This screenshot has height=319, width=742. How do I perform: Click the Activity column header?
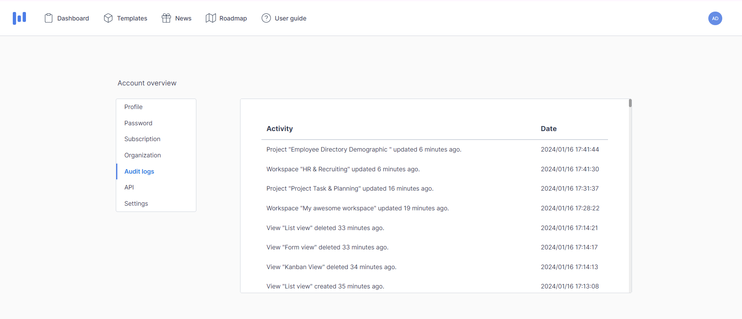[280, 129]
